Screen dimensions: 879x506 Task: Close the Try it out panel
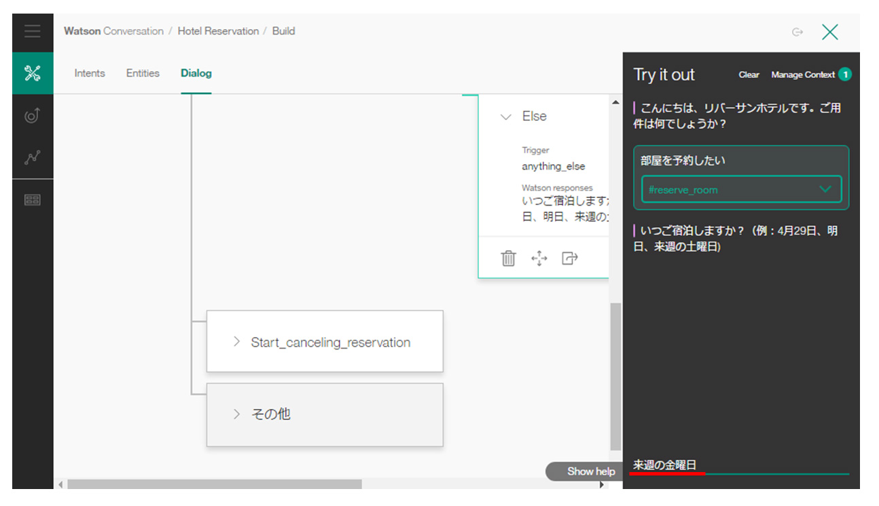pos(829,32)
